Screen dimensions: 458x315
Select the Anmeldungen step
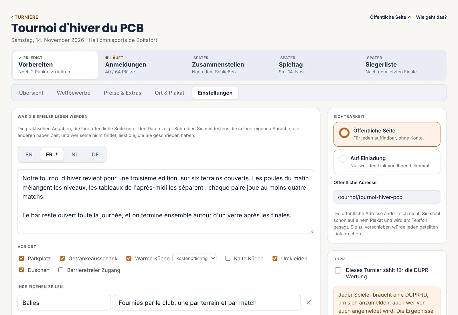coord(142,65)
